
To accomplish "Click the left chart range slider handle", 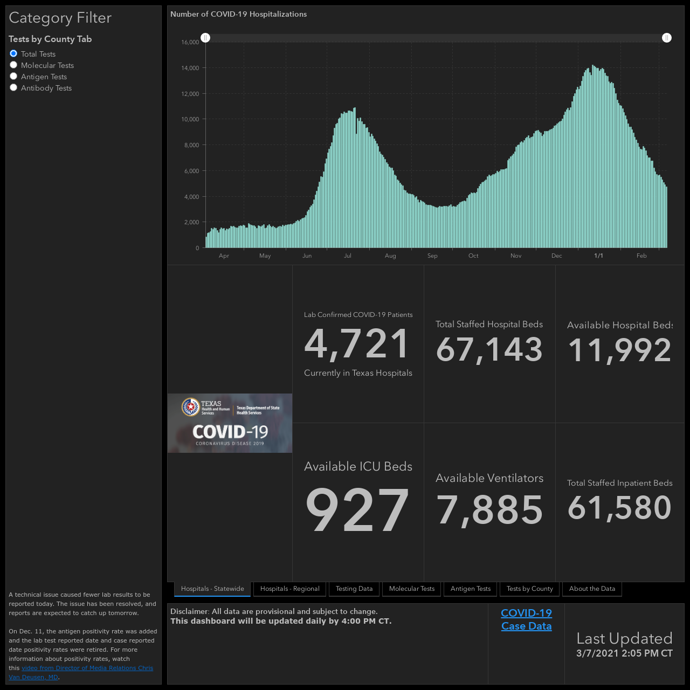I will 205,38.
